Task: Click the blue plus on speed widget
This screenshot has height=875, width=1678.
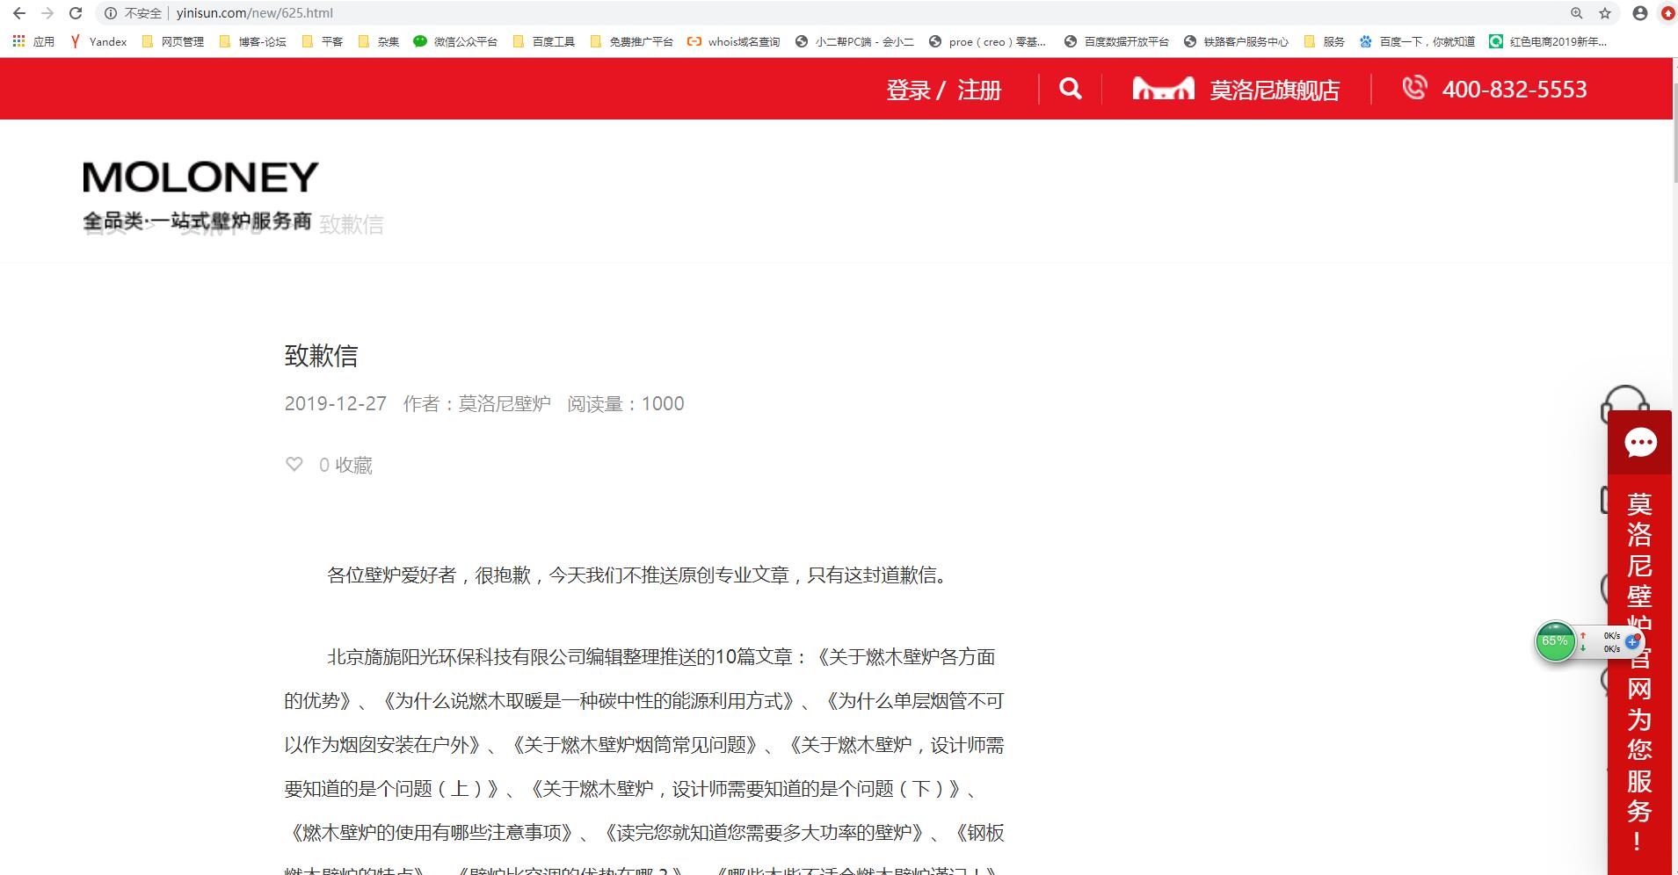Action: [x=1632, y=641]
